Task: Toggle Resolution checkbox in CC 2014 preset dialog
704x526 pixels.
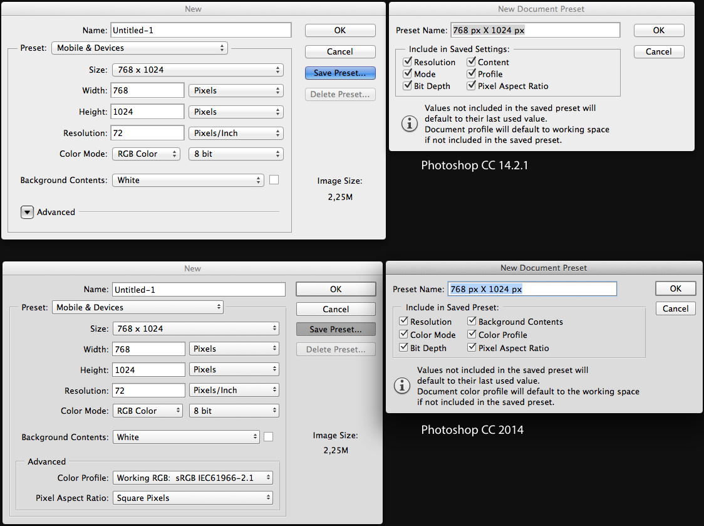Action: [403, 321]
